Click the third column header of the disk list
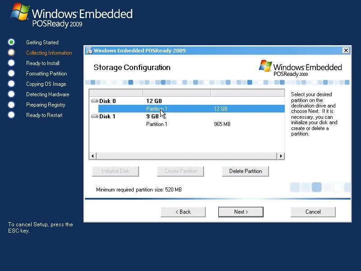The height and width of the screenshot is (271, 361). tap(248, 93)
